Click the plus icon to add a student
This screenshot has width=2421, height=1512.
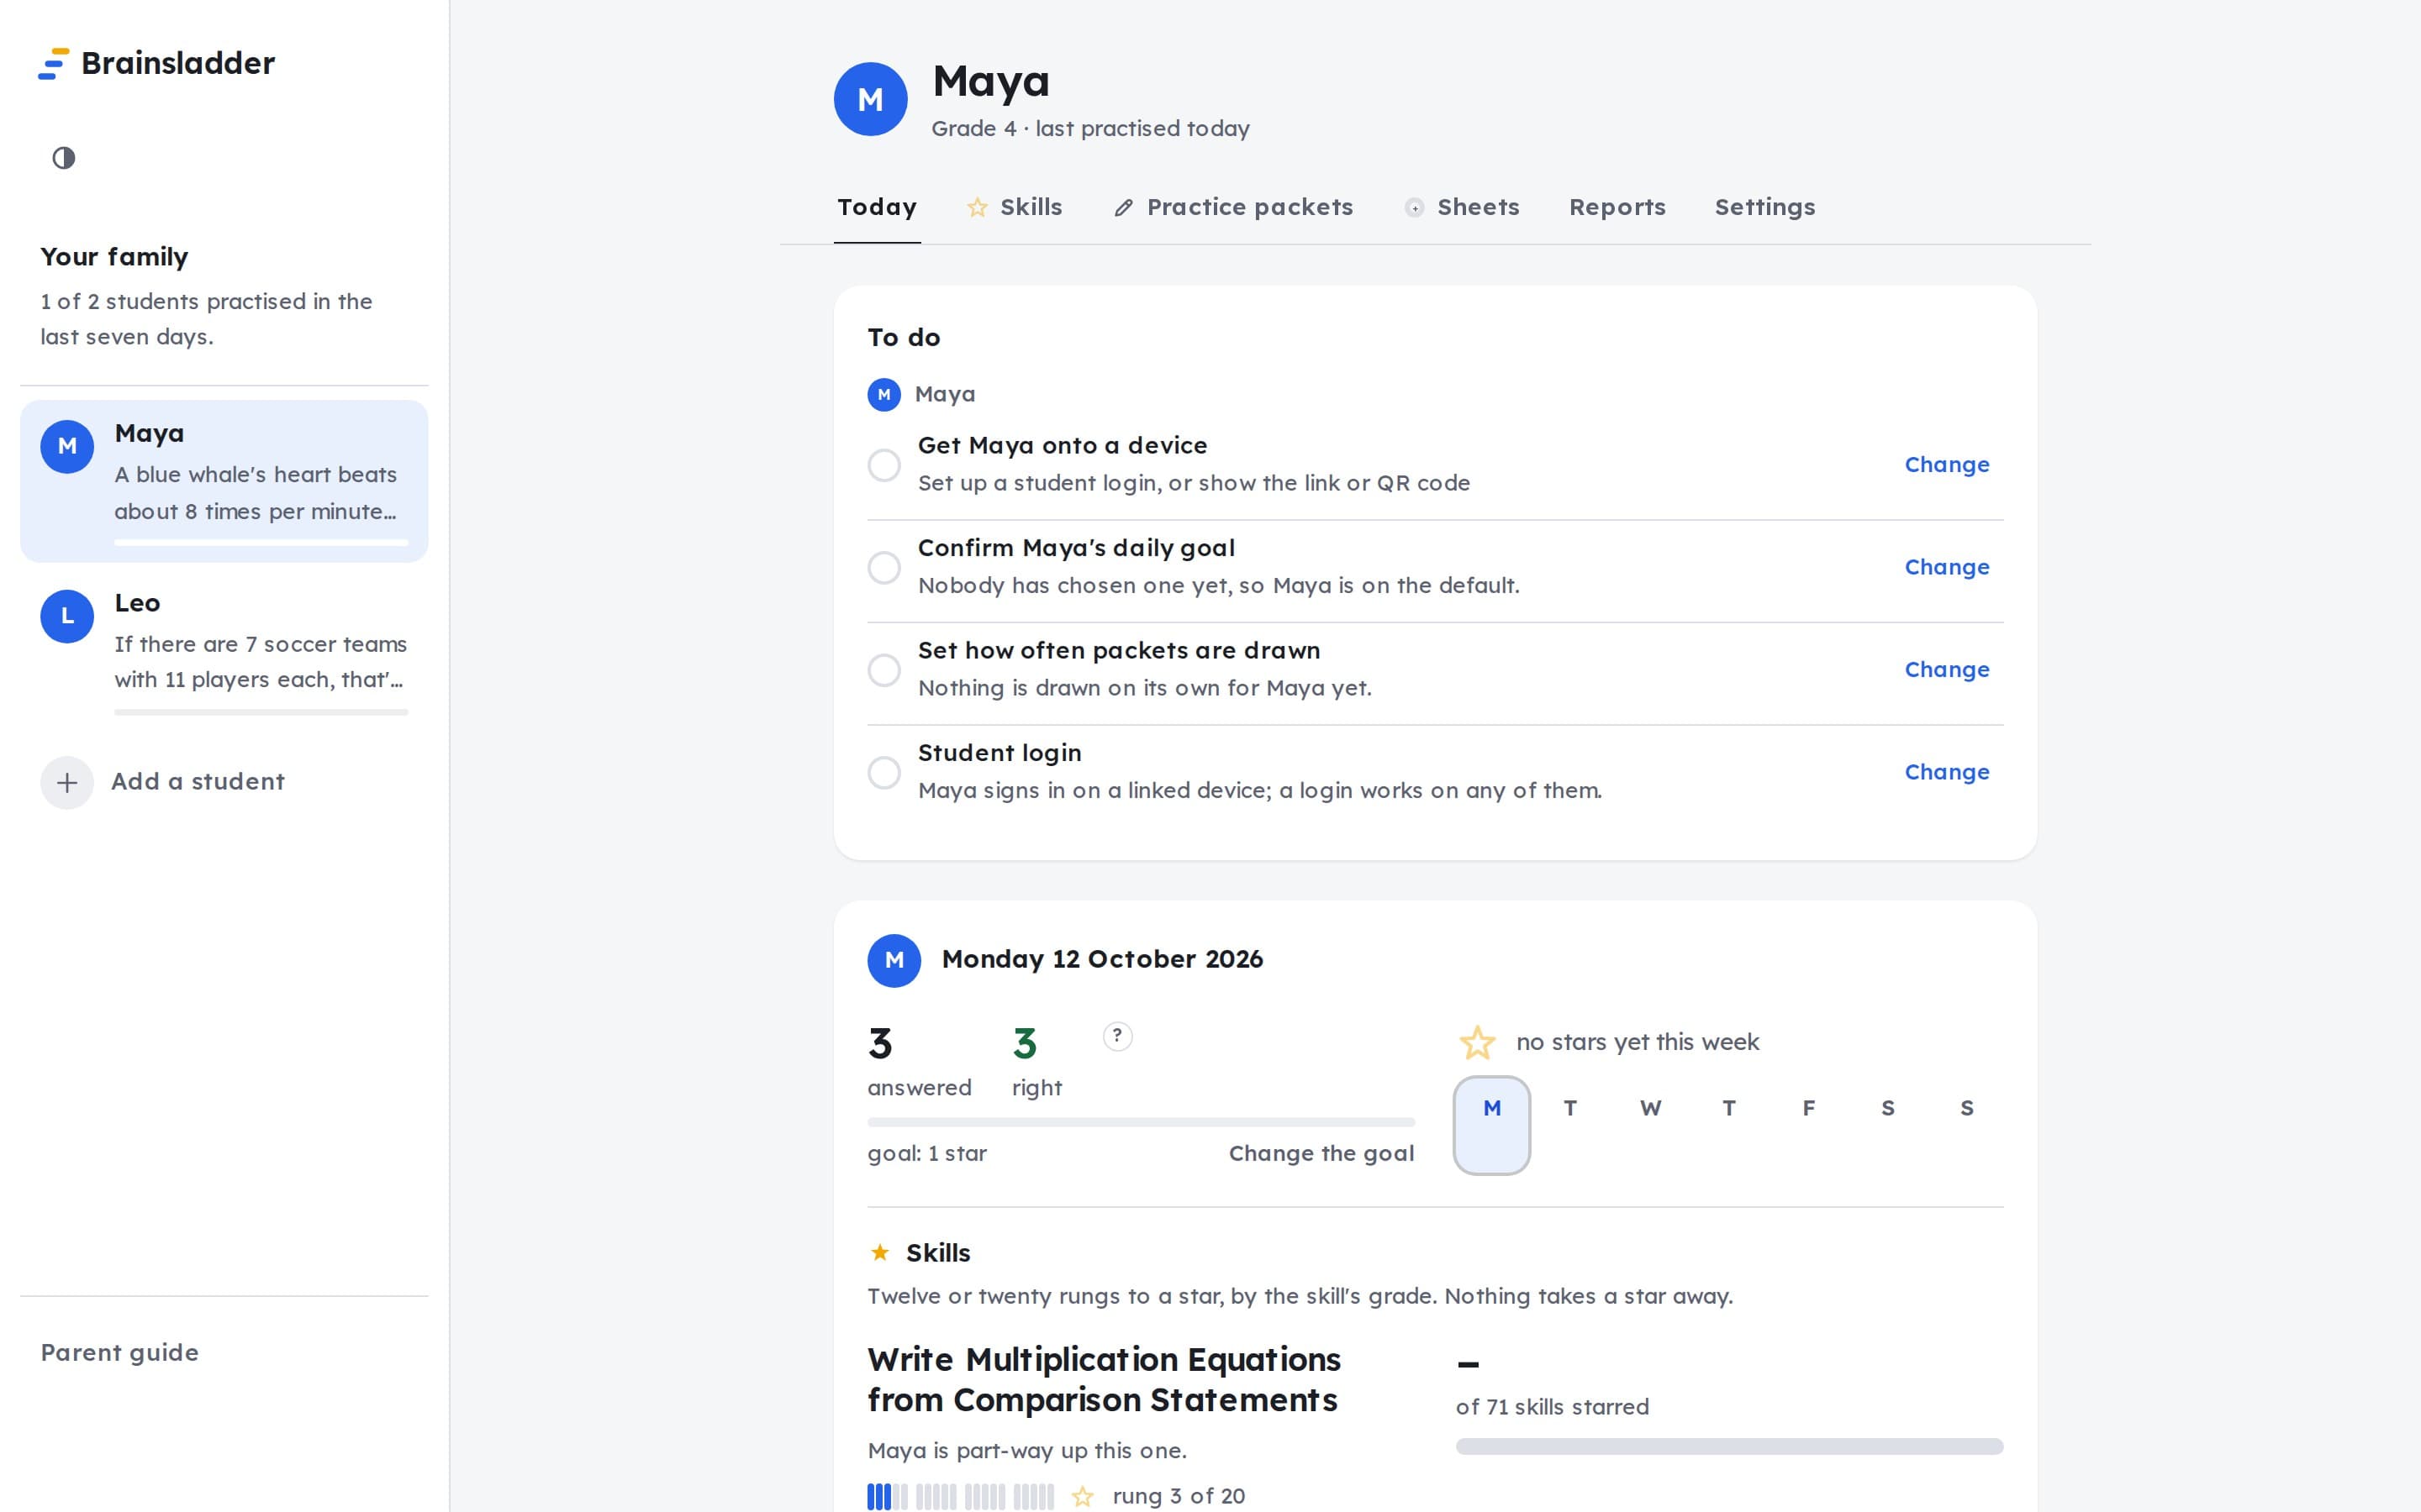coord(67,782)
